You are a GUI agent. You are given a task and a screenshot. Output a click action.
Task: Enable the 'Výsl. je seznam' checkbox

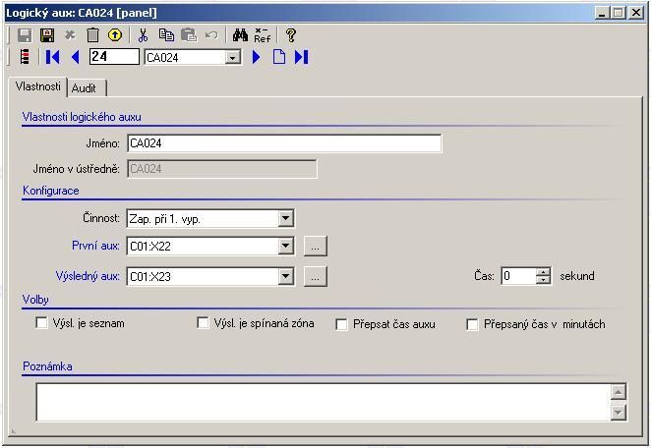(41, 323)
